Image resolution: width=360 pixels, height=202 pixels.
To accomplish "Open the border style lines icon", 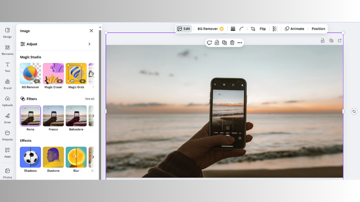I will pos(233,29).
